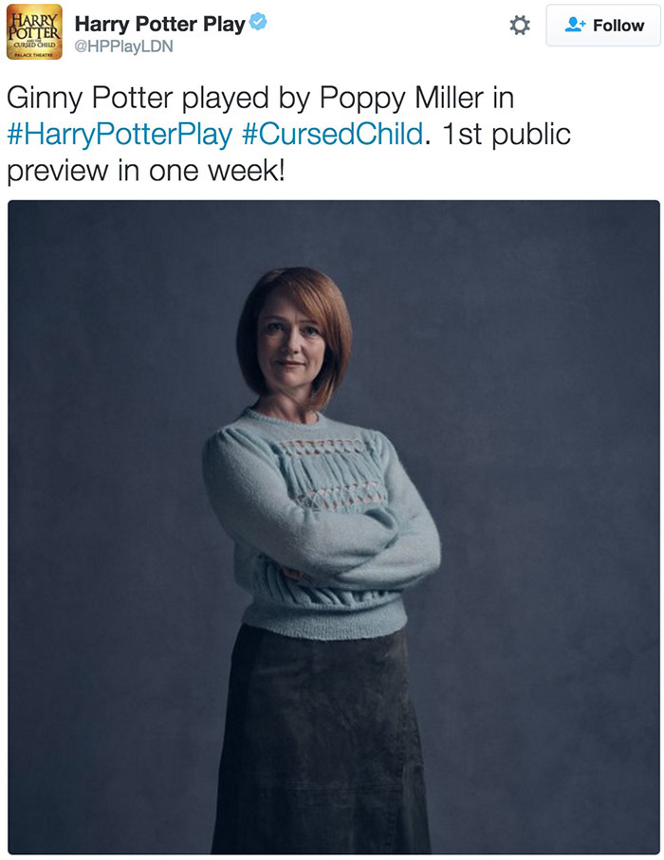Visit the @HPPlayLDN handle link
This screenshot has height=860, width=664.
(x=123, y=46)
